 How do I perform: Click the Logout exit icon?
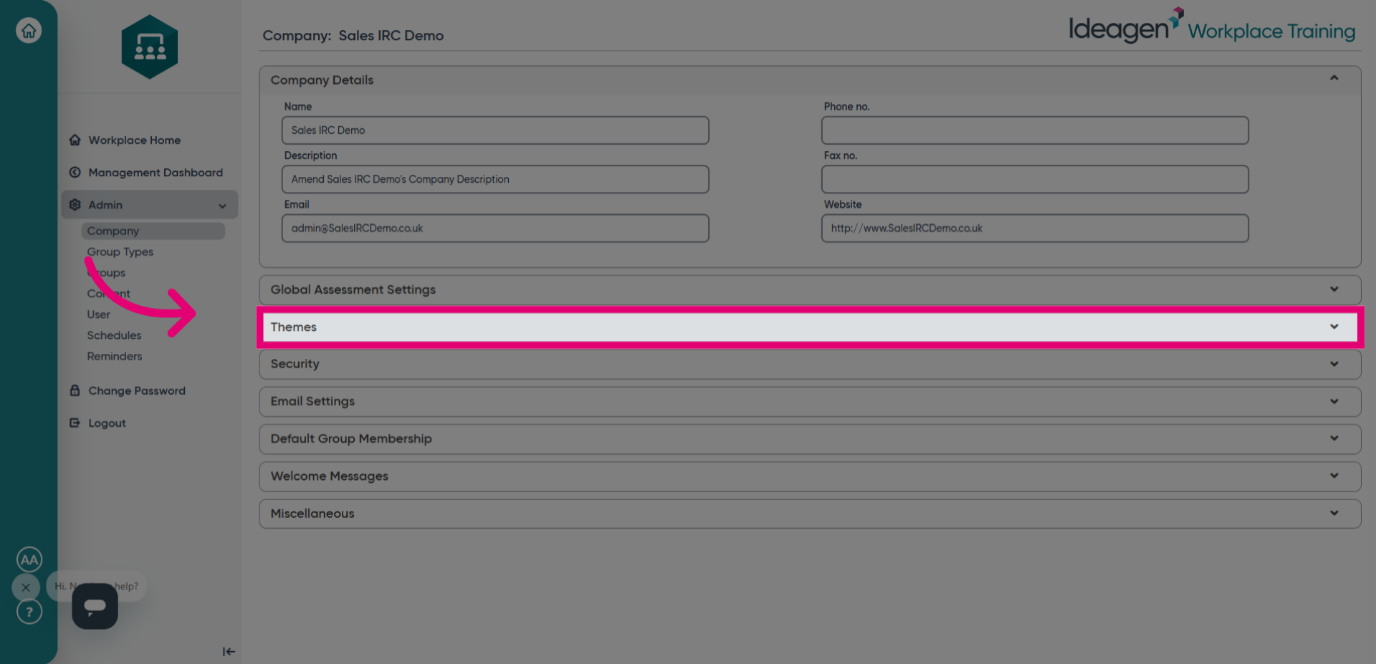tap(75, 423)
